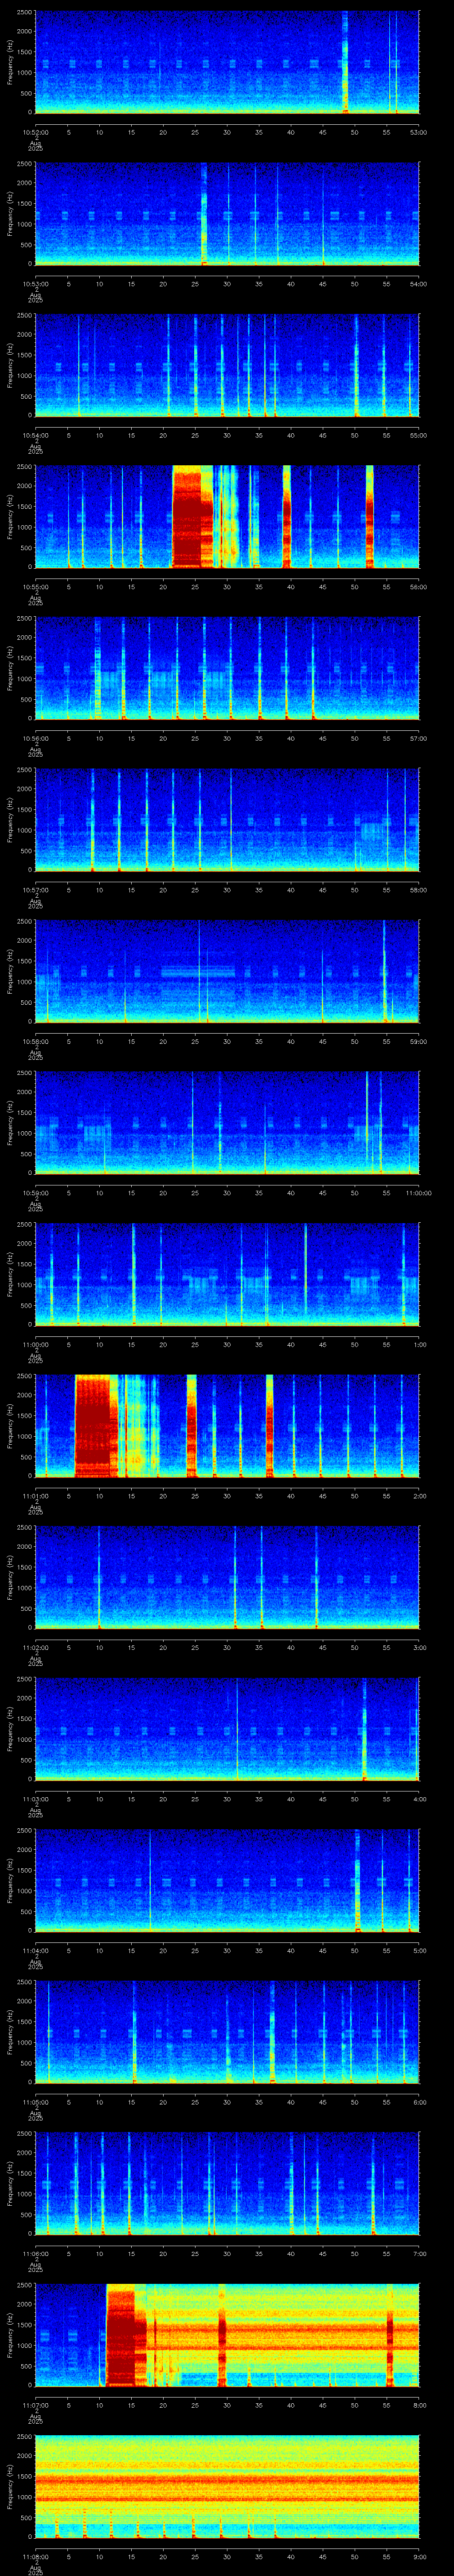The height and width of the screenshot is (2576, 454).
Task: Click the 11:02:00 start time label
Action: point(36,1647)
